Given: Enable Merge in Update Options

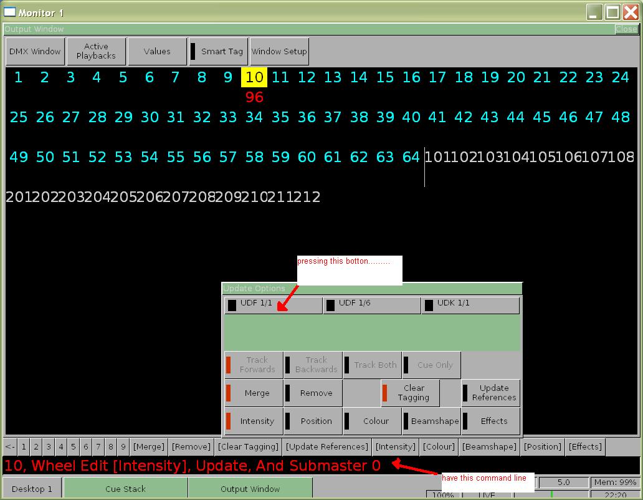Looking at the screenshot, I should 254,393.
